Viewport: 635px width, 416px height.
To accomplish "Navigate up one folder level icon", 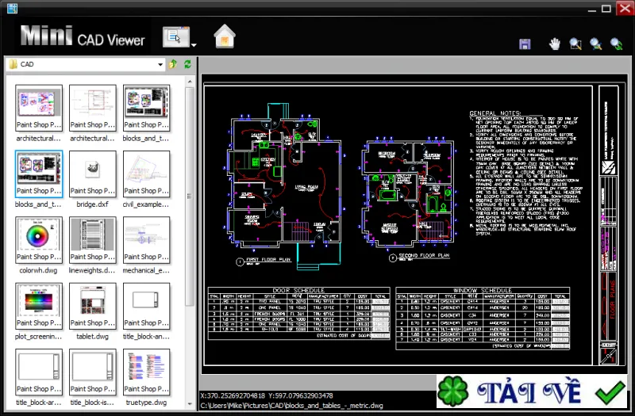I will point(173,64).
